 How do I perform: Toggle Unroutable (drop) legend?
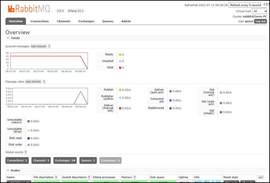[x=14, y=130]
